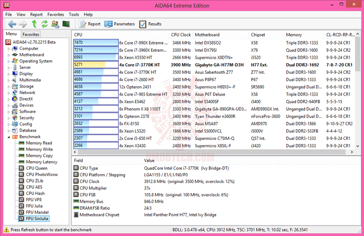The image size is (364, 236).
Task: Expand the Software tree node
Action: click(9, 112)
